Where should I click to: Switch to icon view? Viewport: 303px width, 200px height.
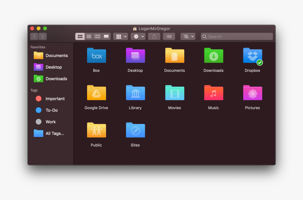80,37
